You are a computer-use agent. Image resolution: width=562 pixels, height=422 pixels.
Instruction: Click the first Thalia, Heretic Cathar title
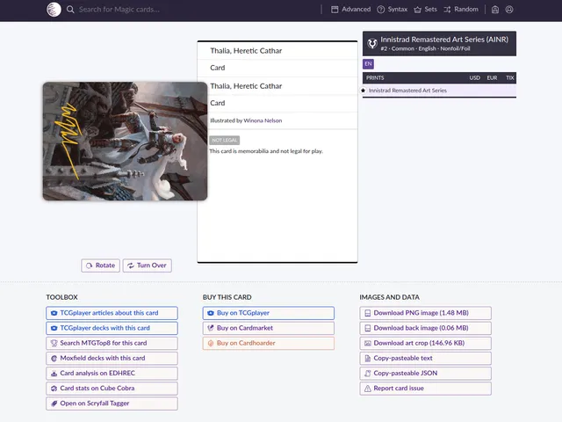point(246,51)
